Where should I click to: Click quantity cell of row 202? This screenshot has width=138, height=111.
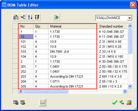(41, 71)
